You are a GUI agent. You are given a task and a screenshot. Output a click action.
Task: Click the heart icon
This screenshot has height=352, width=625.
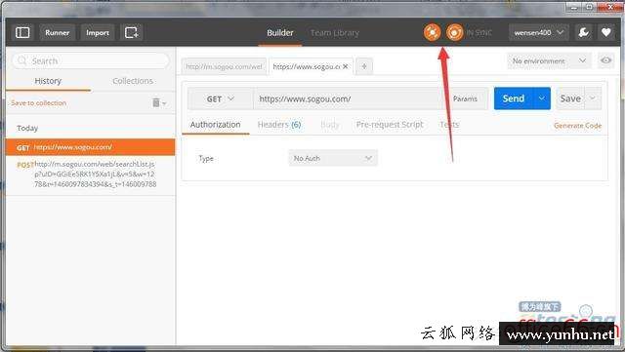[606, 32]
